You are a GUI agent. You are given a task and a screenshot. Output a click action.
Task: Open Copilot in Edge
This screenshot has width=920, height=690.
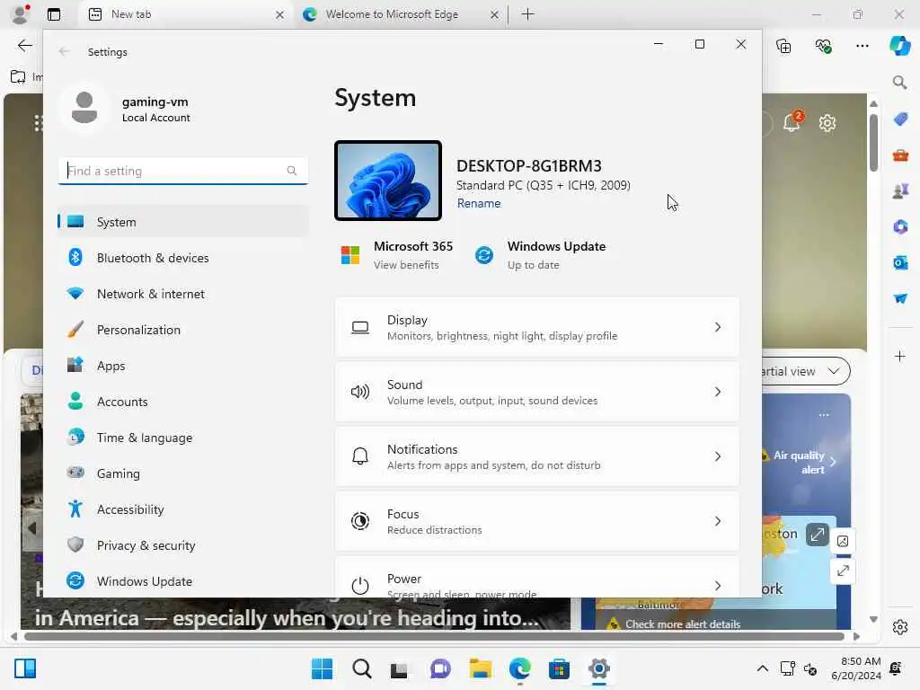[x=899, y=46]
